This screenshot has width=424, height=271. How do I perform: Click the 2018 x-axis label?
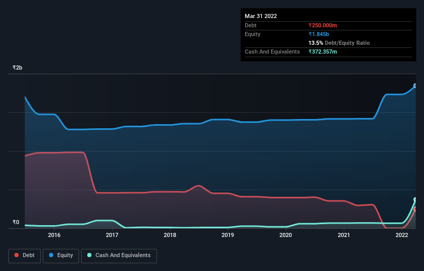tap(170, 235)
